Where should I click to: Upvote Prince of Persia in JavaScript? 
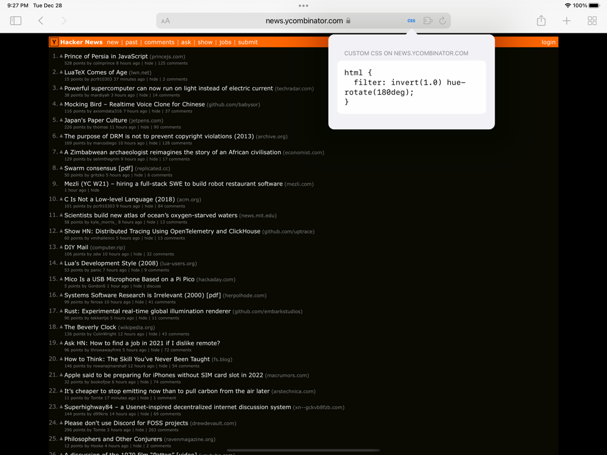tap(61, 56)
